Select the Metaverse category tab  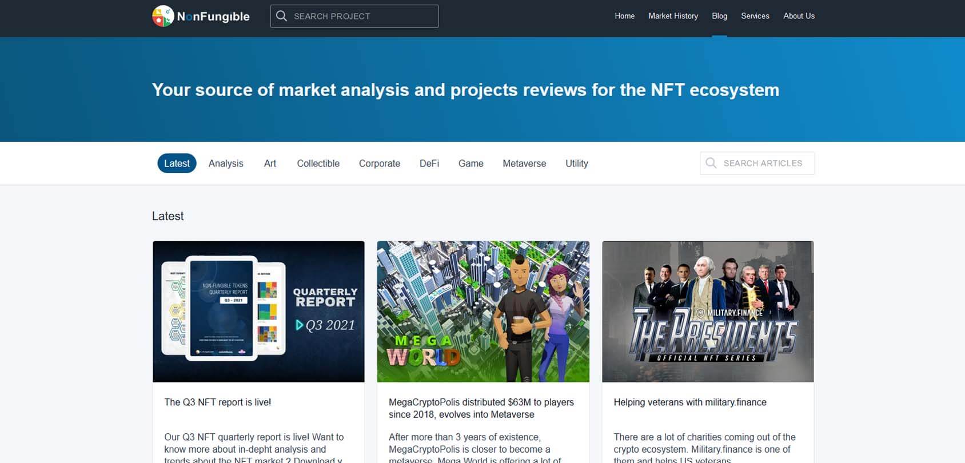[x=524, y=163]
